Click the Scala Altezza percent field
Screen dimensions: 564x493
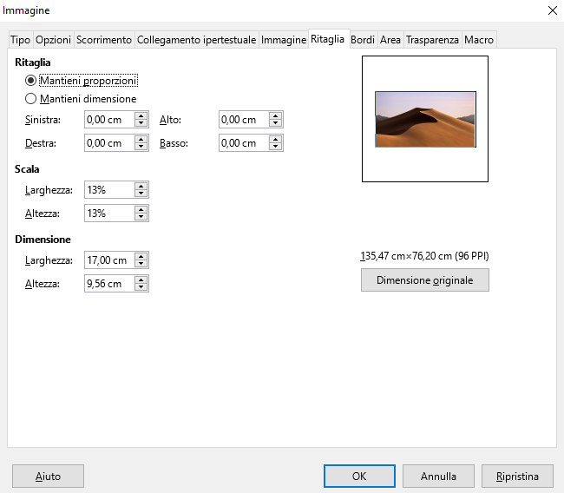109,213
